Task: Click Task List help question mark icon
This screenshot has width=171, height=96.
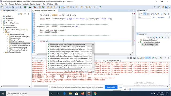Action: [169, 17]
